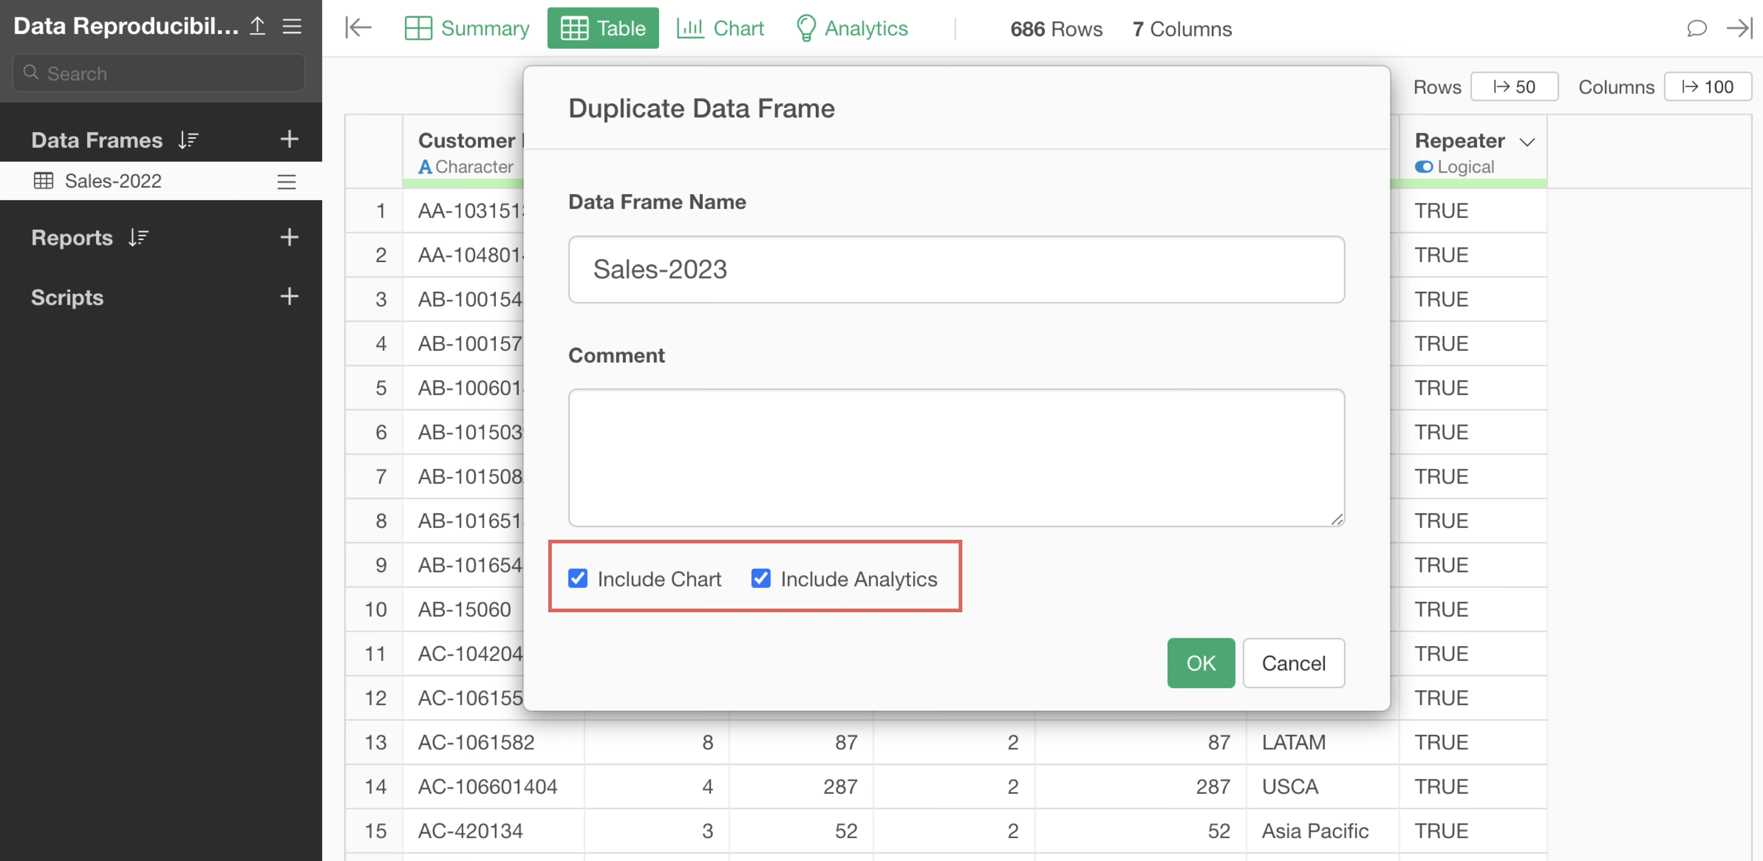Open the comment bubble icon

click(1696, 28)
